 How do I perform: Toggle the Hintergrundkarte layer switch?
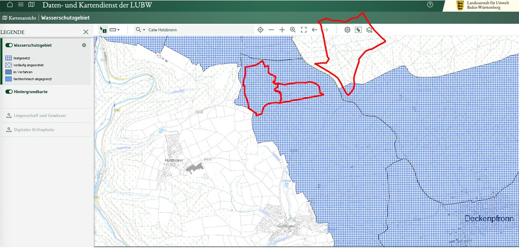click(9, 92)
